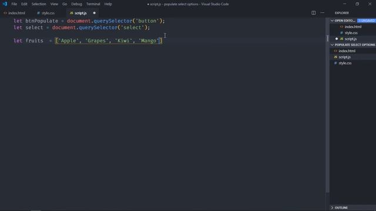376x211 pixels.
Task: Click on the btnPopulate variable name
Action: point(42,21)
